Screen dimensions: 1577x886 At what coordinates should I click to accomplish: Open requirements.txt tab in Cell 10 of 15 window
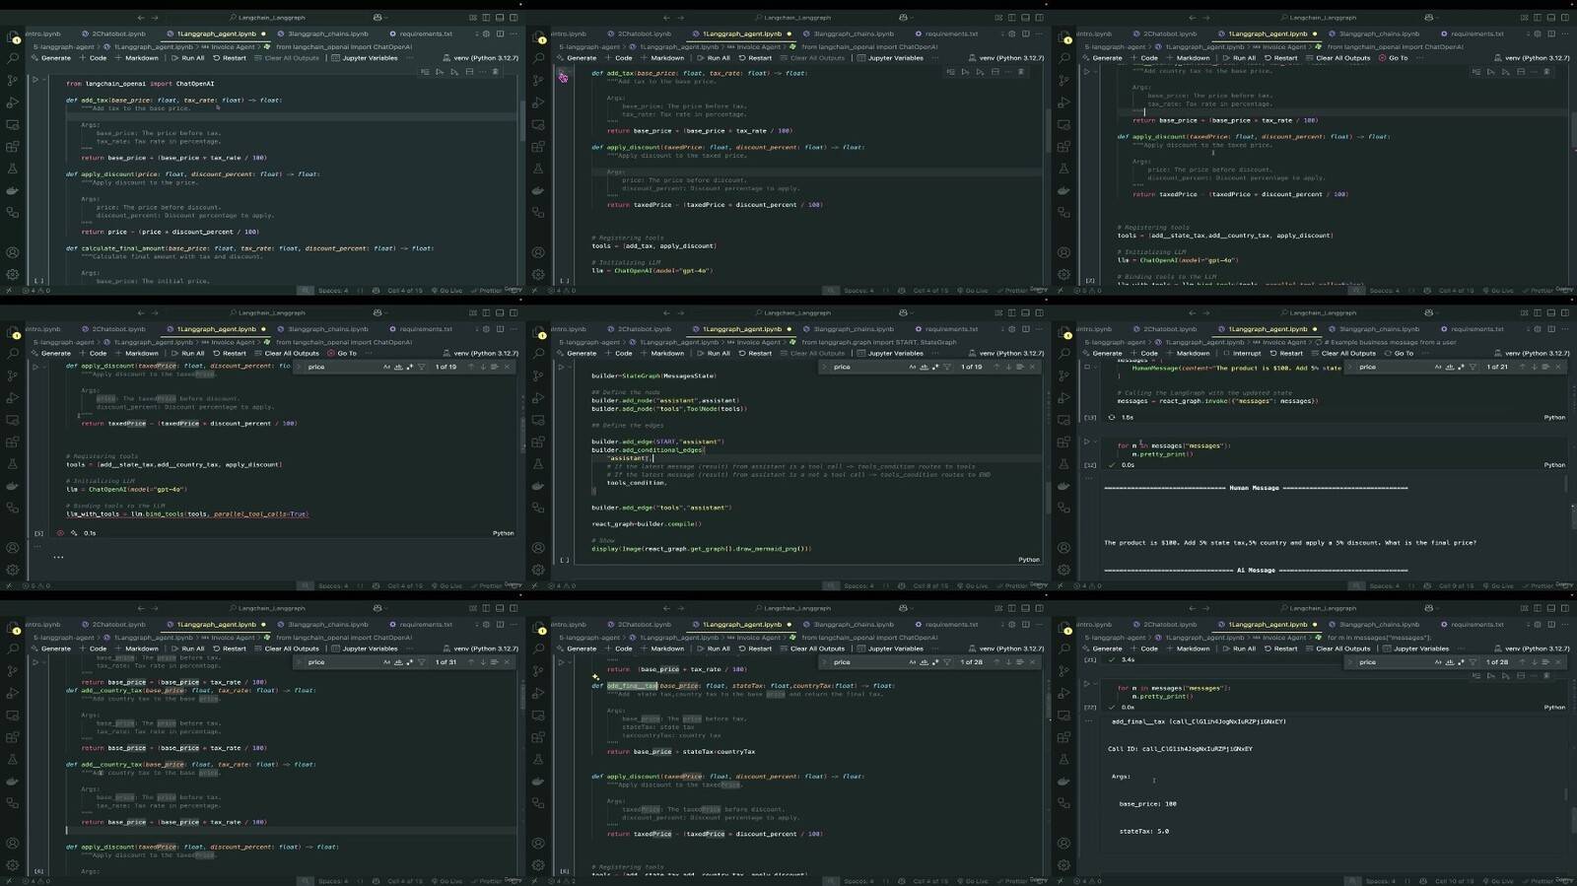(x=1472, y=624)
